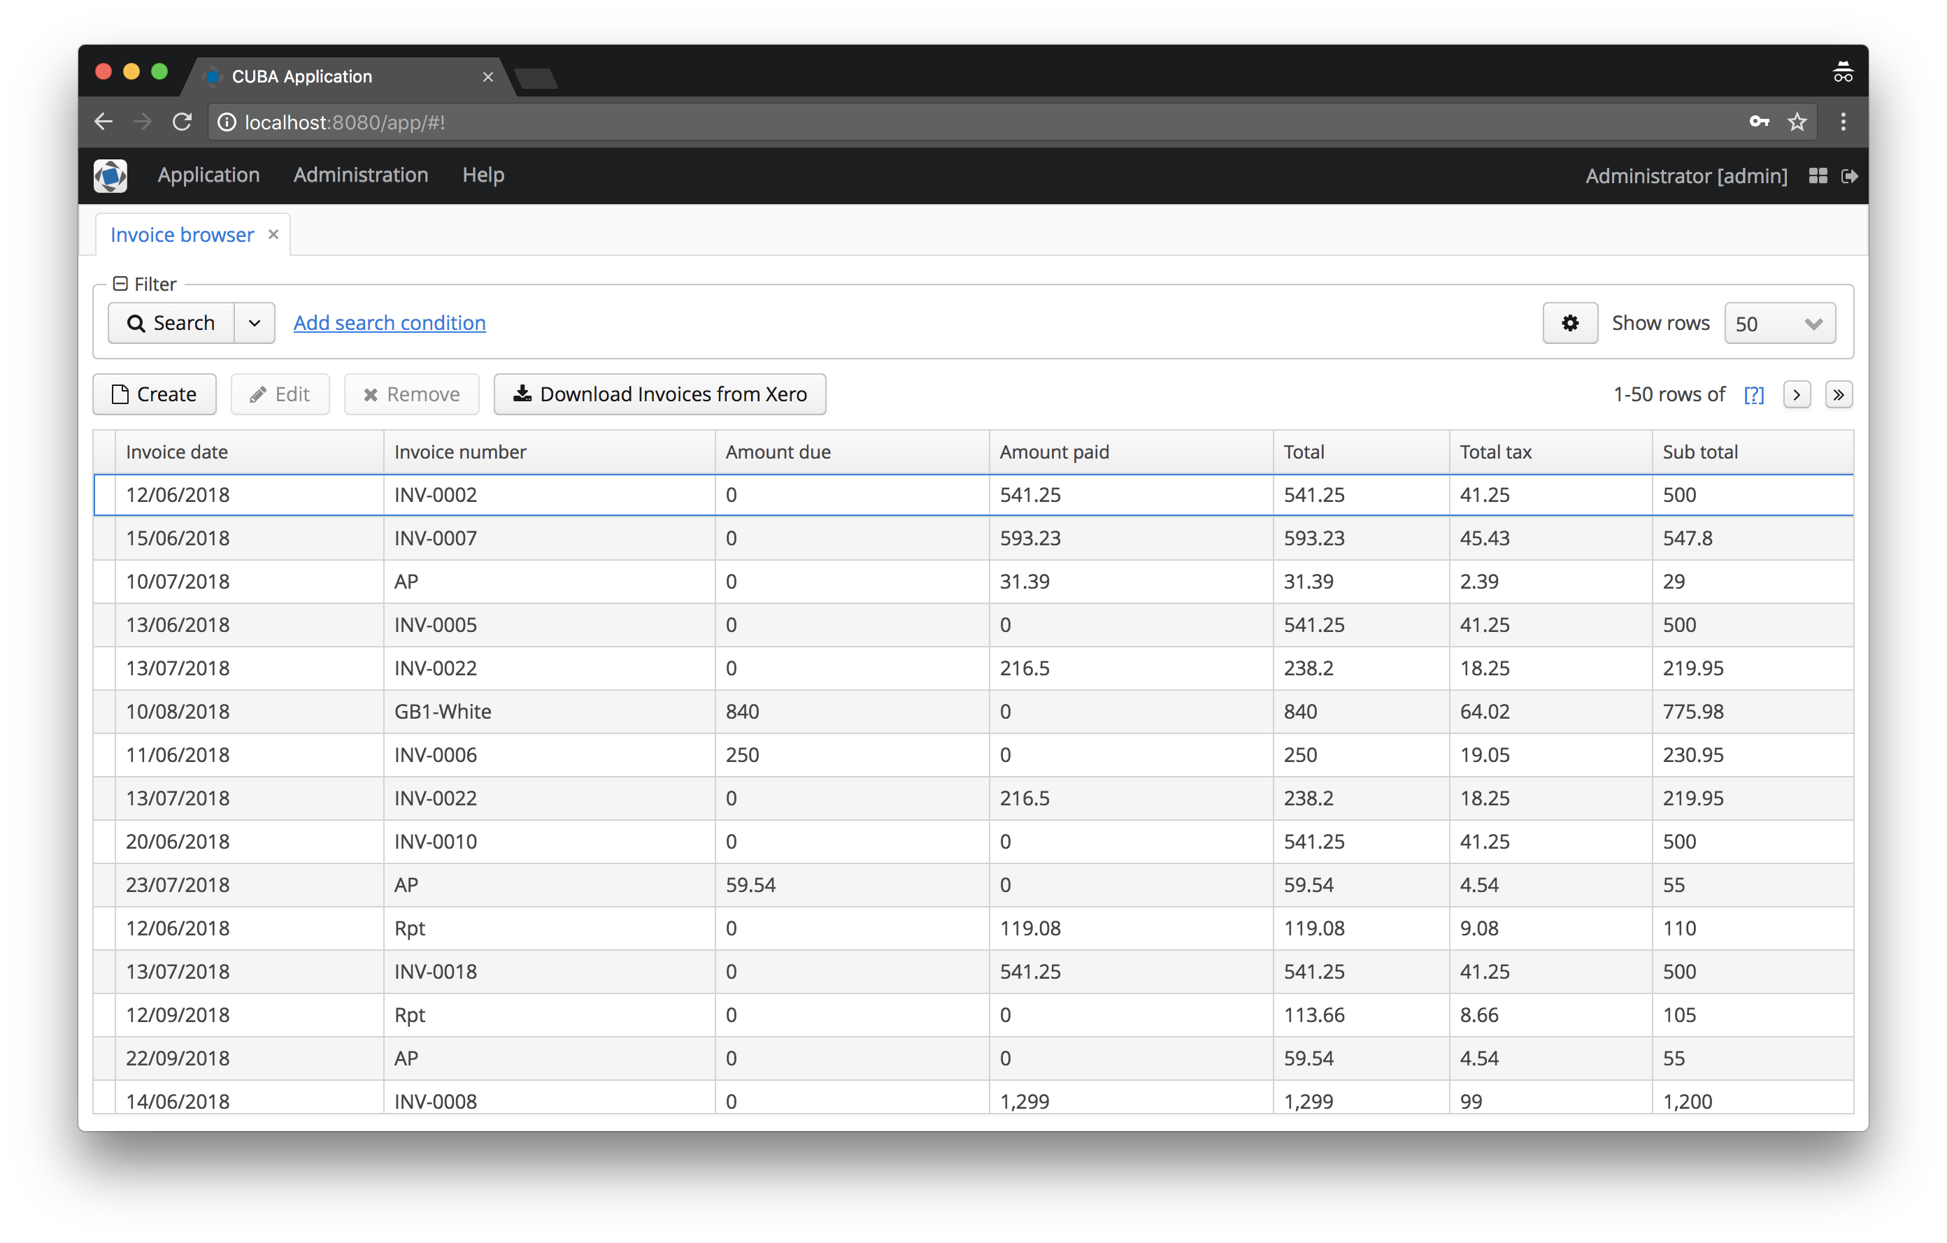This screenshot has height=1243, width=1947.
Task: Jump to last page of rows
Action: tap(1838, 394)
